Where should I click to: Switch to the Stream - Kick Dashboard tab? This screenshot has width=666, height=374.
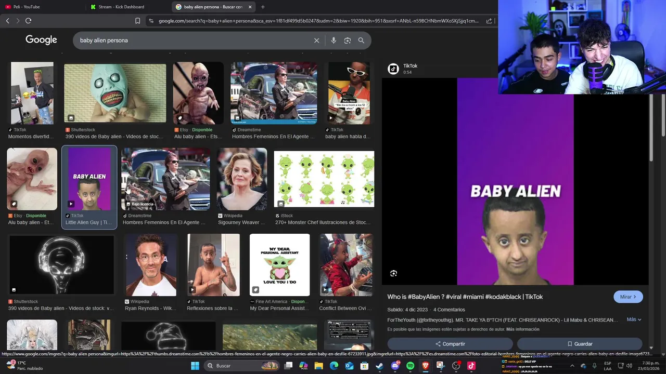pyautogui.click(x=128, y=7)
